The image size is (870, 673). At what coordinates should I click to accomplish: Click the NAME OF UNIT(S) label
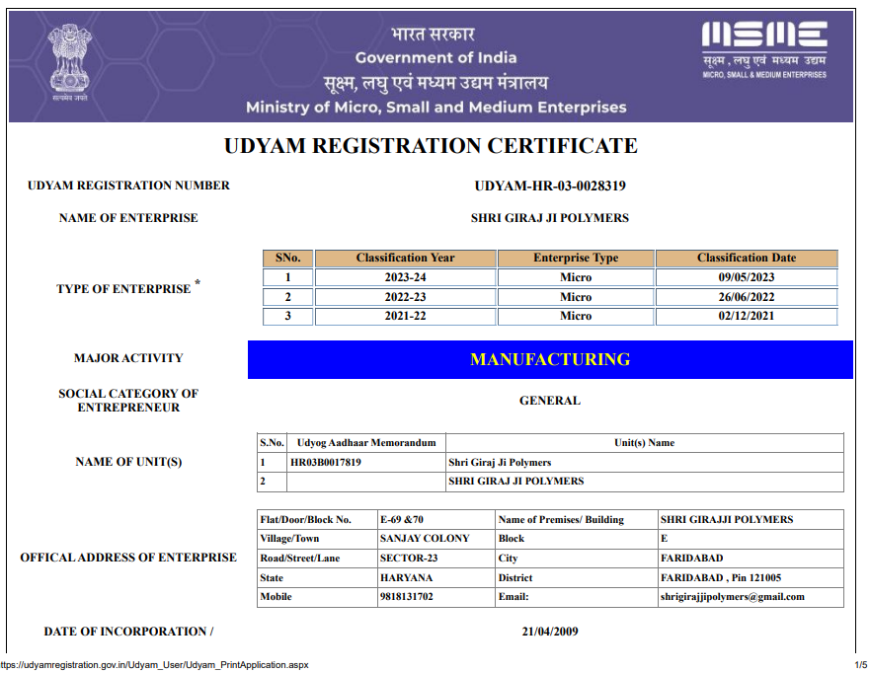coord(128,462)
